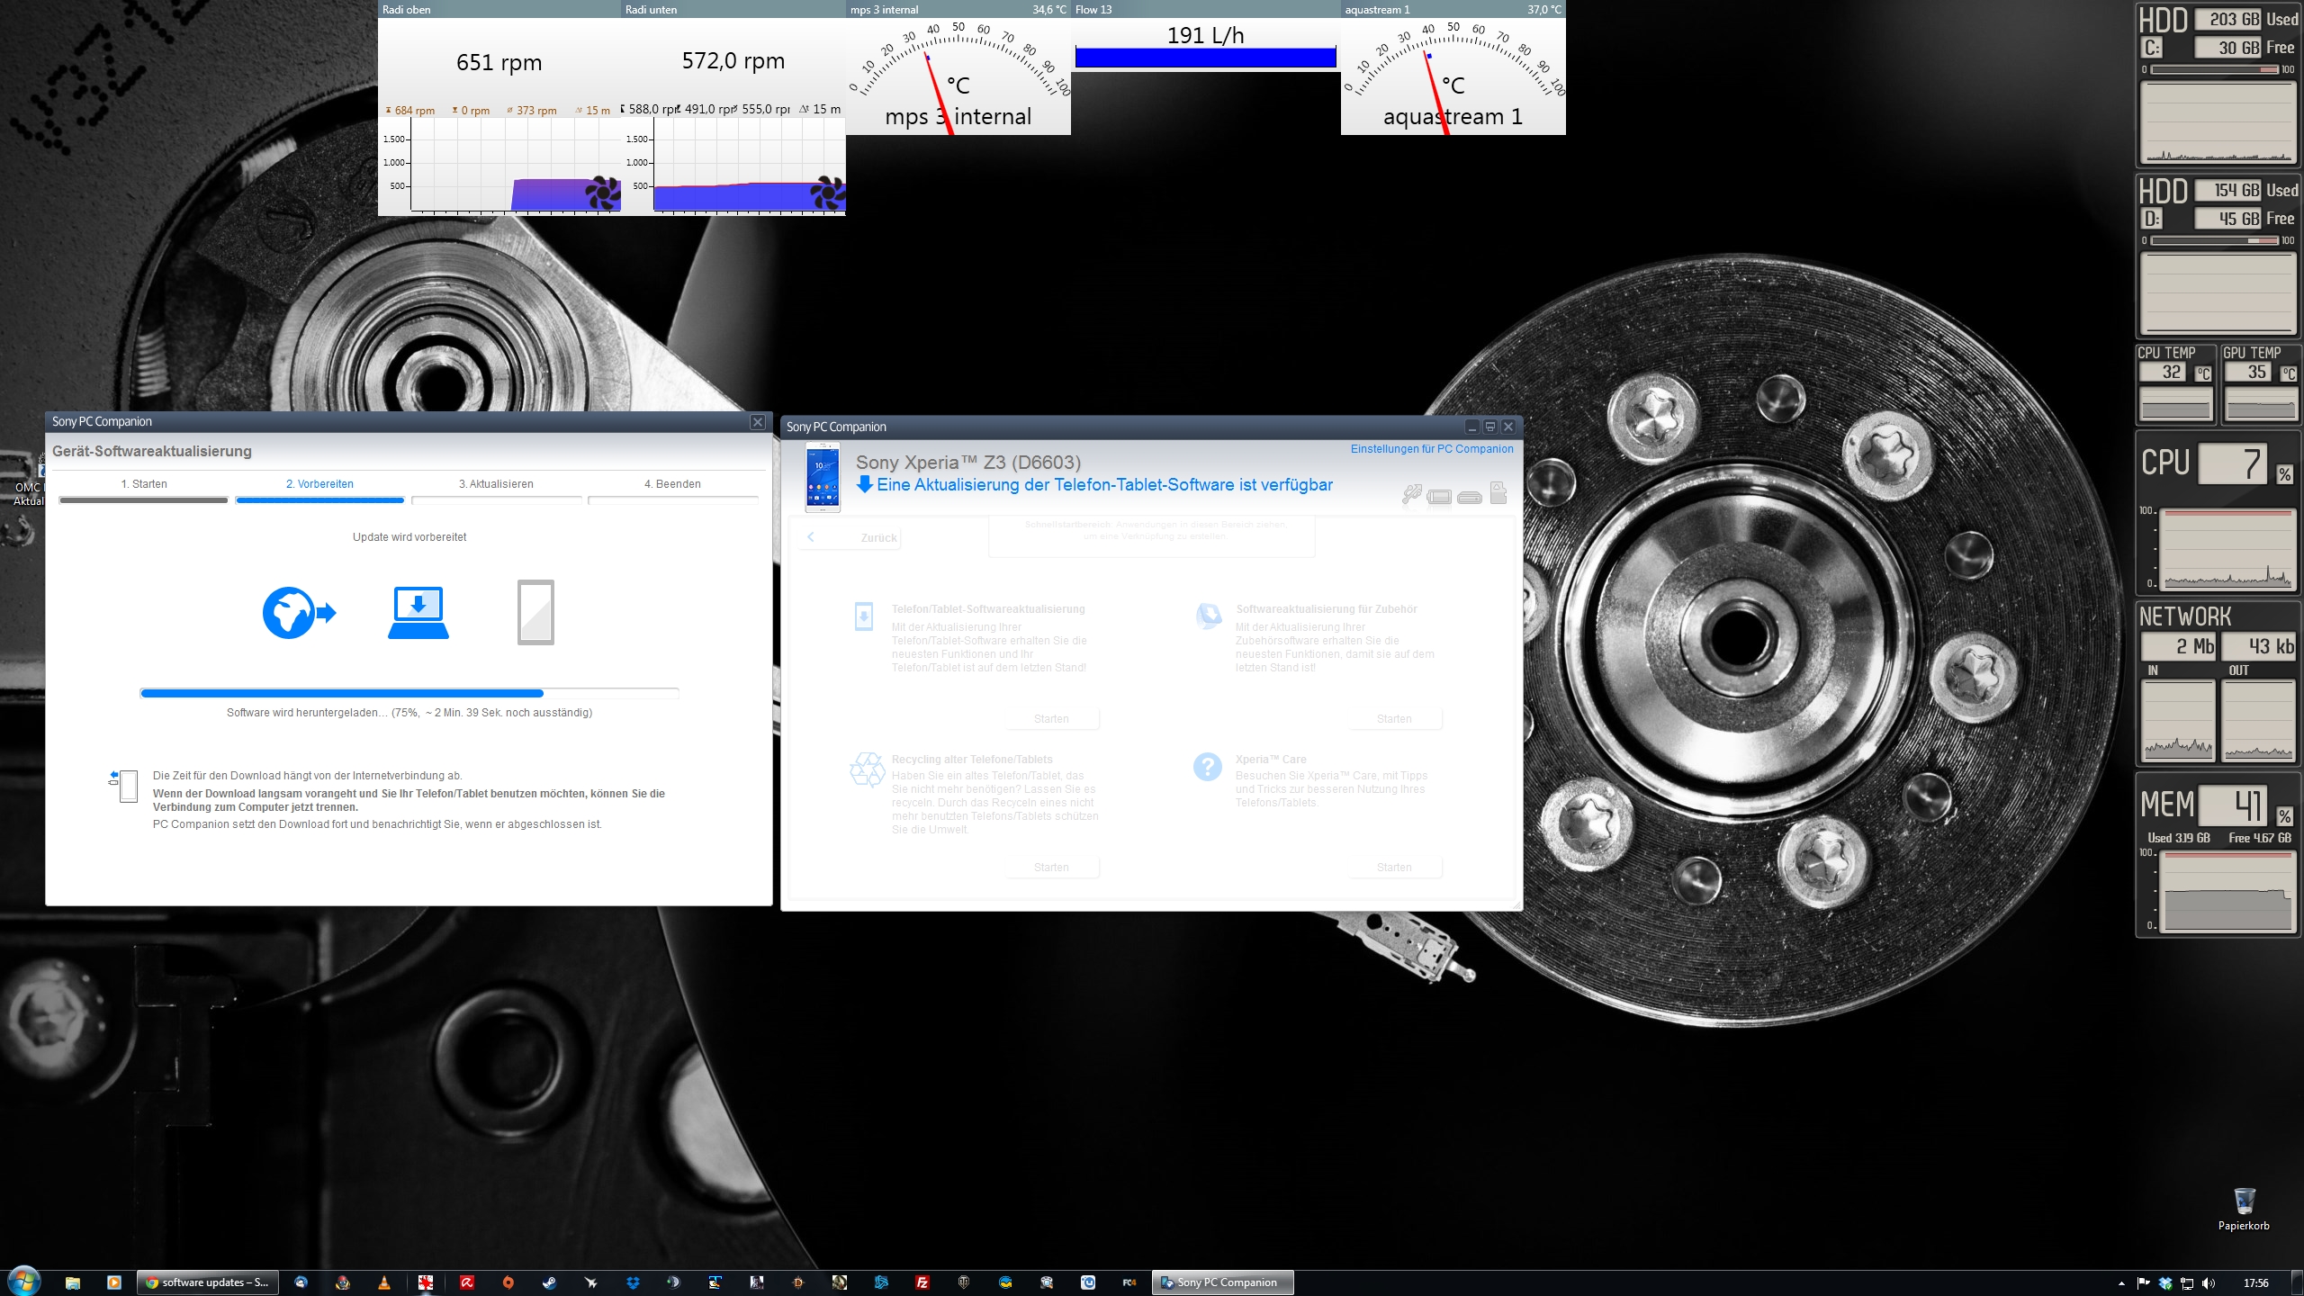Click Starten under Recycling alter Telefone/Tablets
This screenshot has height=1296, width=2304.
[1051, 867]
